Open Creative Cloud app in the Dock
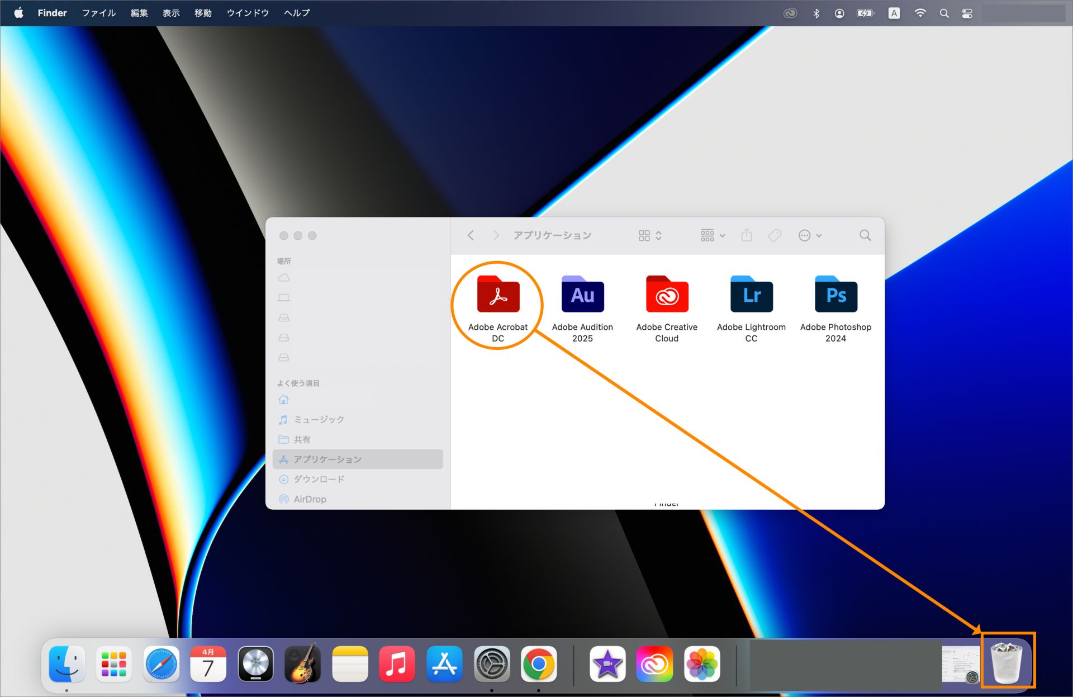Image resolution: width=1073 pixels, height=697 pixels. click(654, 664)
